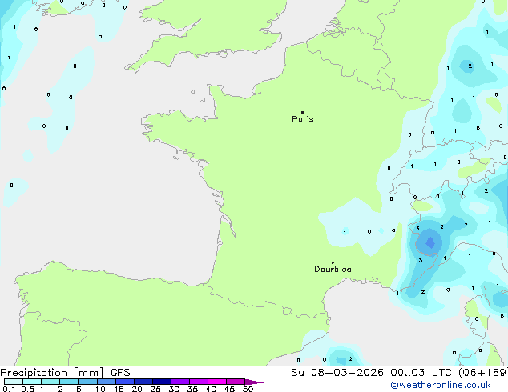Click the legend label '50'

click(x=248, y=389)
